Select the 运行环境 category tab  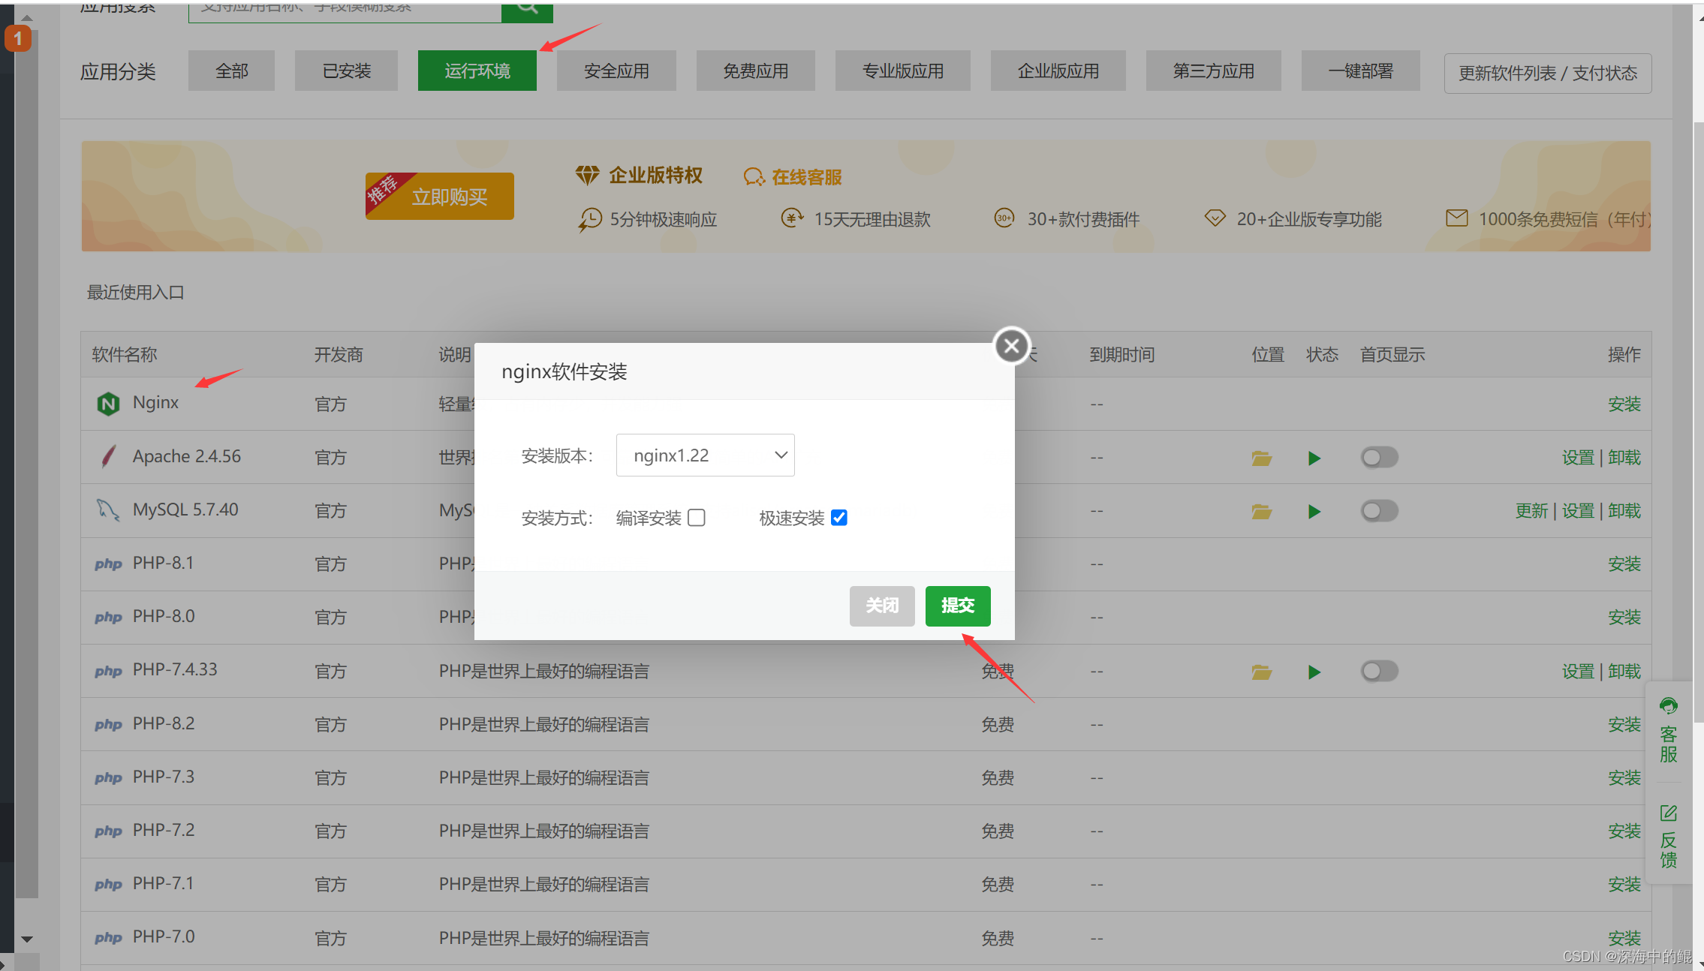(x=477, y=71)
